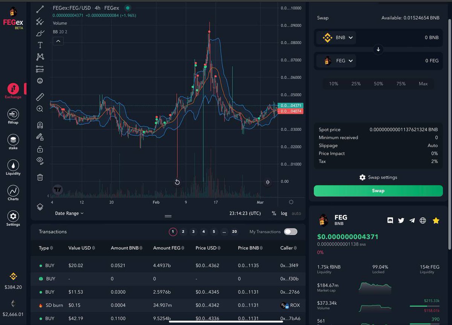
Task: Select the 50% amount button
Action: [379, 84]
